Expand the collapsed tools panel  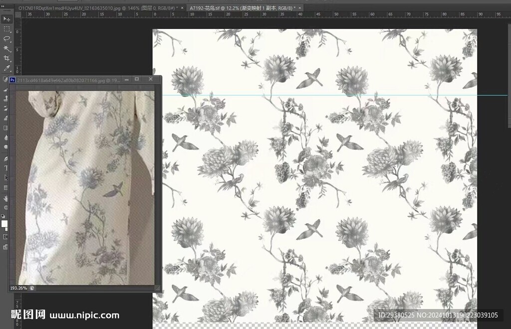pyautogui.click(x=3, y=6)
